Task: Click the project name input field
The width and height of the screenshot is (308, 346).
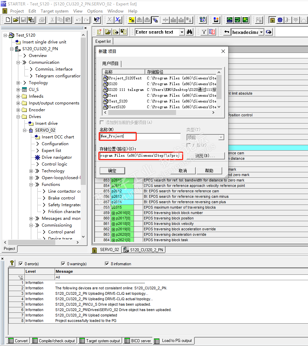Action: pos(140,136)
